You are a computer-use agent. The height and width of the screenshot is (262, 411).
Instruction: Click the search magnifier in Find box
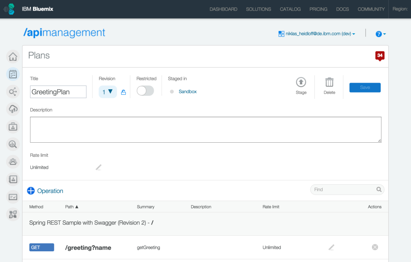[379, 189]
